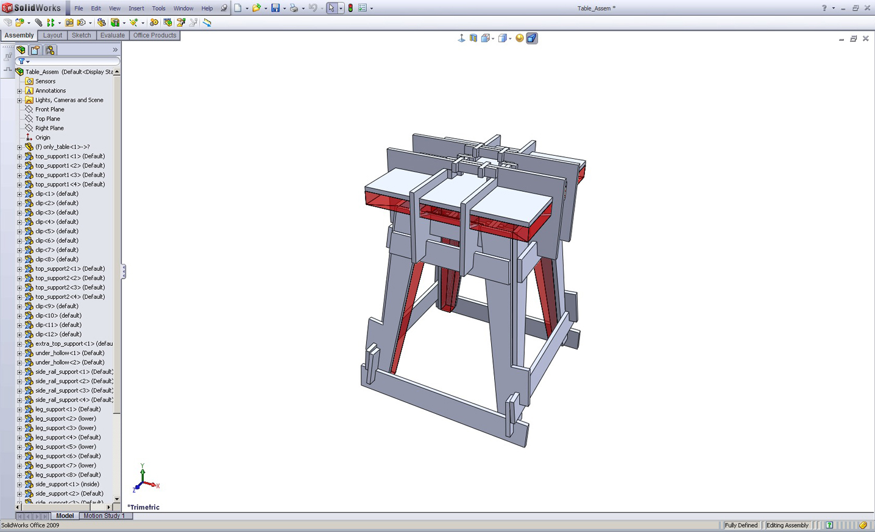Click the Show Hidden Components icon

pos(101,23)
